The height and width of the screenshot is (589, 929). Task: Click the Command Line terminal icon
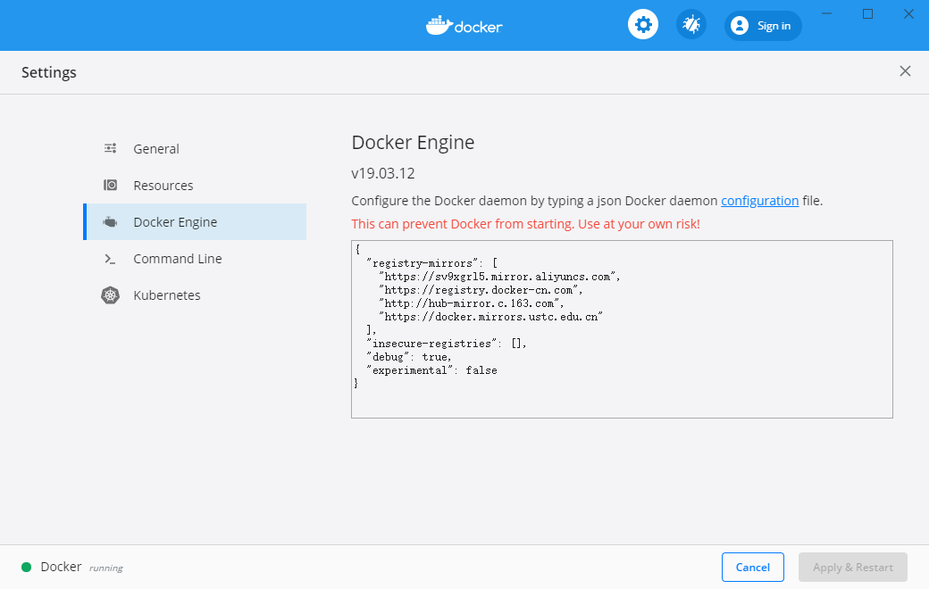pyautogui.click(x=109, y=258)
